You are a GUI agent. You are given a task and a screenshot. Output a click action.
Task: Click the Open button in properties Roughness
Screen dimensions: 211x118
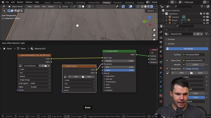pyautogui.click(x=199, y=73)
